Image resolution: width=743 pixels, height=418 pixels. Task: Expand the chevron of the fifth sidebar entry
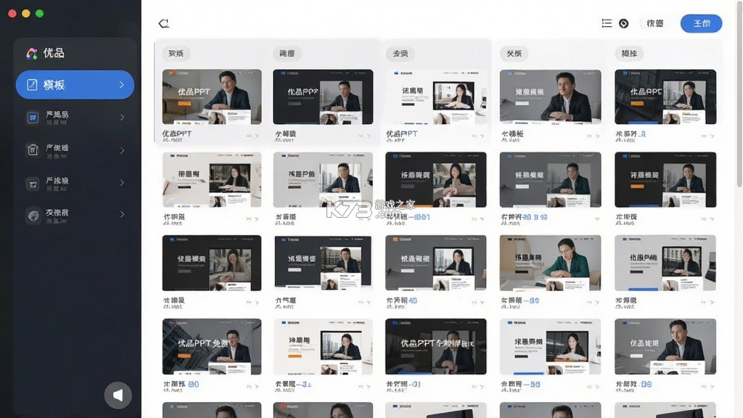pyautogui.click(x=122, y=214)
